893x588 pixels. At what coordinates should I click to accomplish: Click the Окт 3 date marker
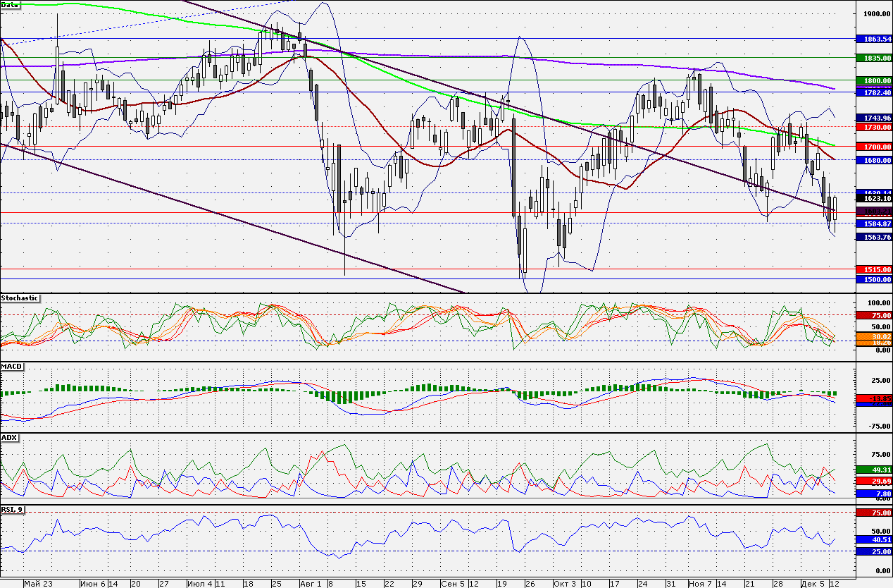pyautogui.click(x=564, y=584)
